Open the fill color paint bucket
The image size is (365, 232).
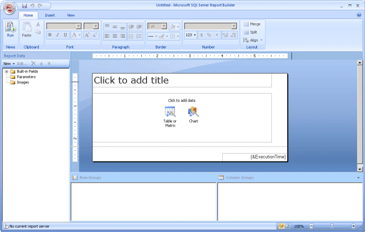[172, 26]
